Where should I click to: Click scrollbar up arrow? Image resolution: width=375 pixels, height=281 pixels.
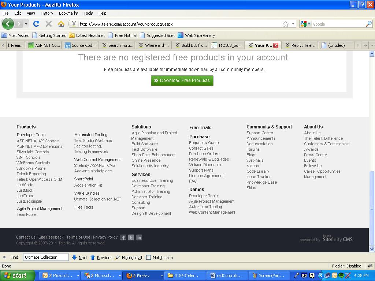pos(372,53)
